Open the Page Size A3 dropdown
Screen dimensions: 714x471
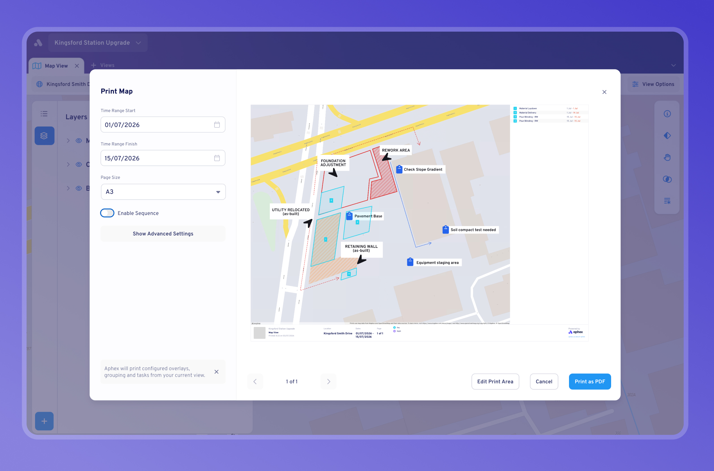(163, 192)
